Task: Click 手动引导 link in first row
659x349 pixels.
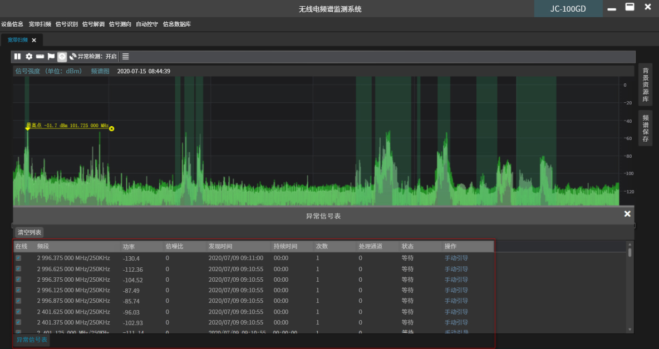Action: [456, 258]
